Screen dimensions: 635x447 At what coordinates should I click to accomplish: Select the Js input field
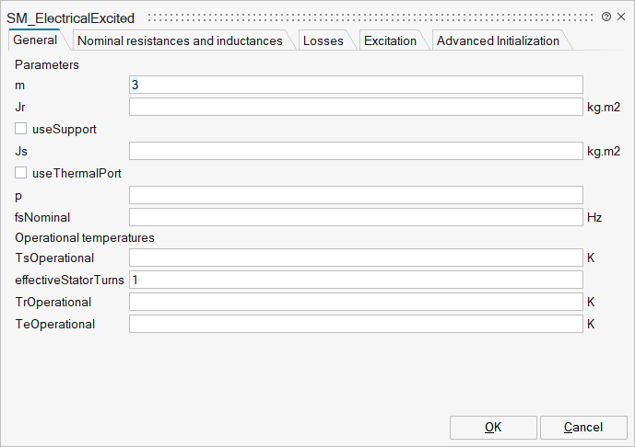coord(356,151)
